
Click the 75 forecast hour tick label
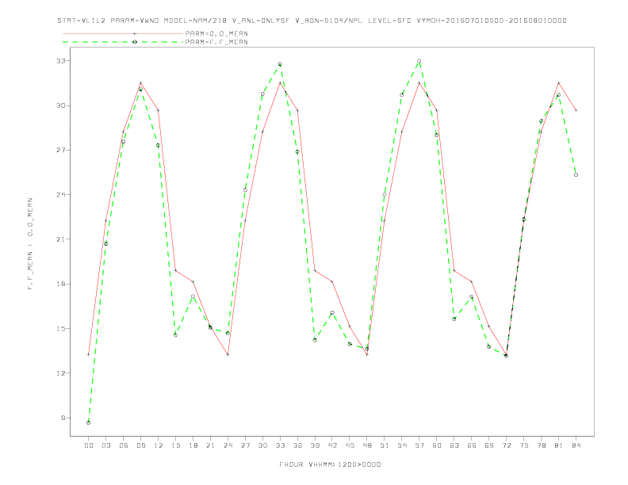point(524,445)
